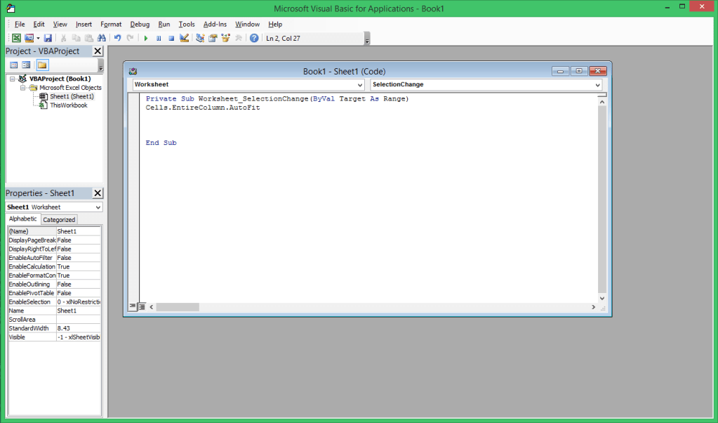718x423 pixels.
Task: Collapse the VBAProject (Book1) tree node
Action: [x=13, y=79]
